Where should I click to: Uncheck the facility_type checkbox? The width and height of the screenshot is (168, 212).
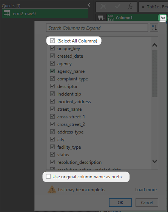click(52, 147)
